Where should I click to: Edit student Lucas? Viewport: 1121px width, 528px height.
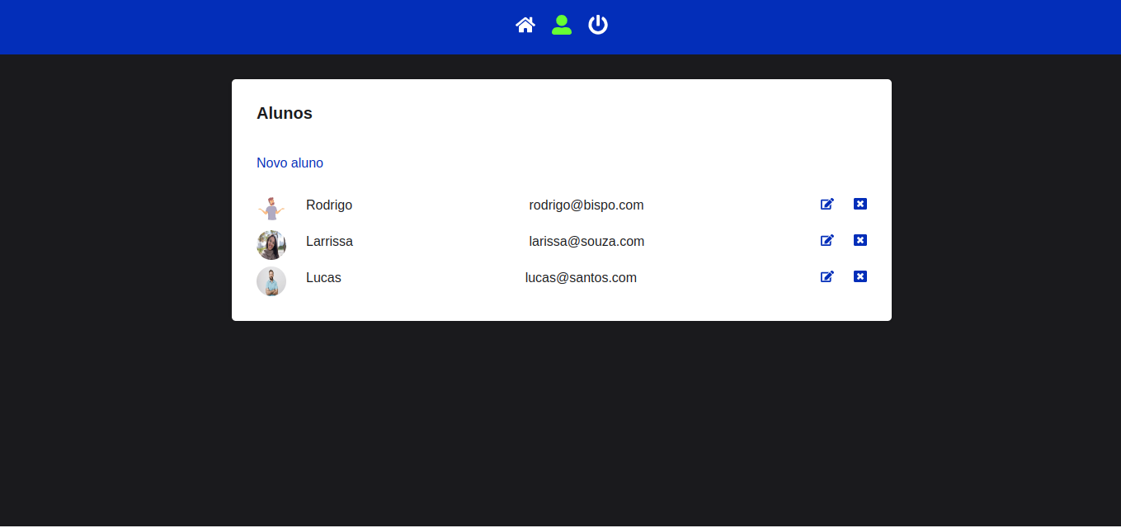pos(827,277)
